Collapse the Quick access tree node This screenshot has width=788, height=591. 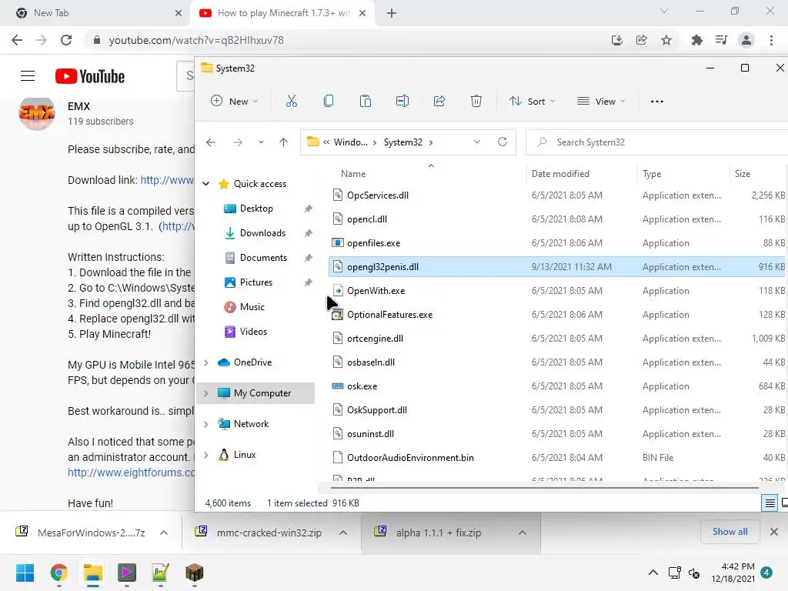pos(206,184)
